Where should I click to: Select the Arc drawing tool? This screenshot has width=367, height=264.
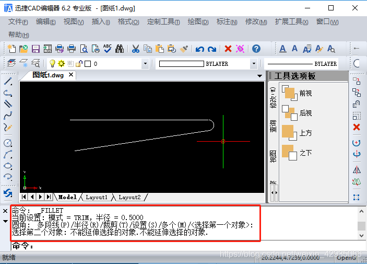point(8,155)
